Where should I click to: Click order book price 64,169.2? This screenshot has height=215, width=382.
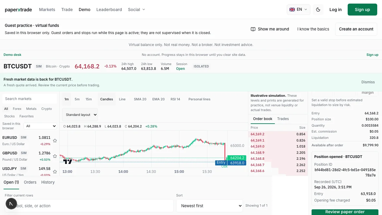click(258, 134)
